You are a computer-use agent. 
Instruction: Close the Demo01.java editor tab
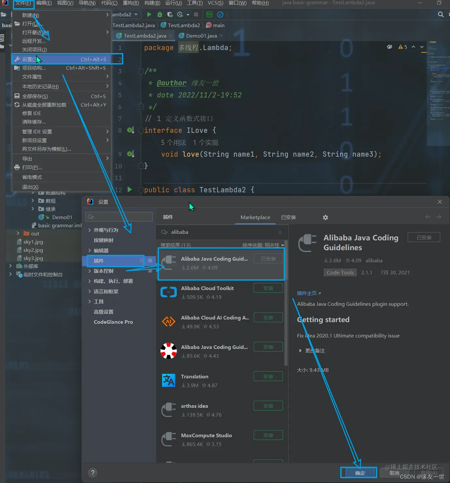(221, 36)
